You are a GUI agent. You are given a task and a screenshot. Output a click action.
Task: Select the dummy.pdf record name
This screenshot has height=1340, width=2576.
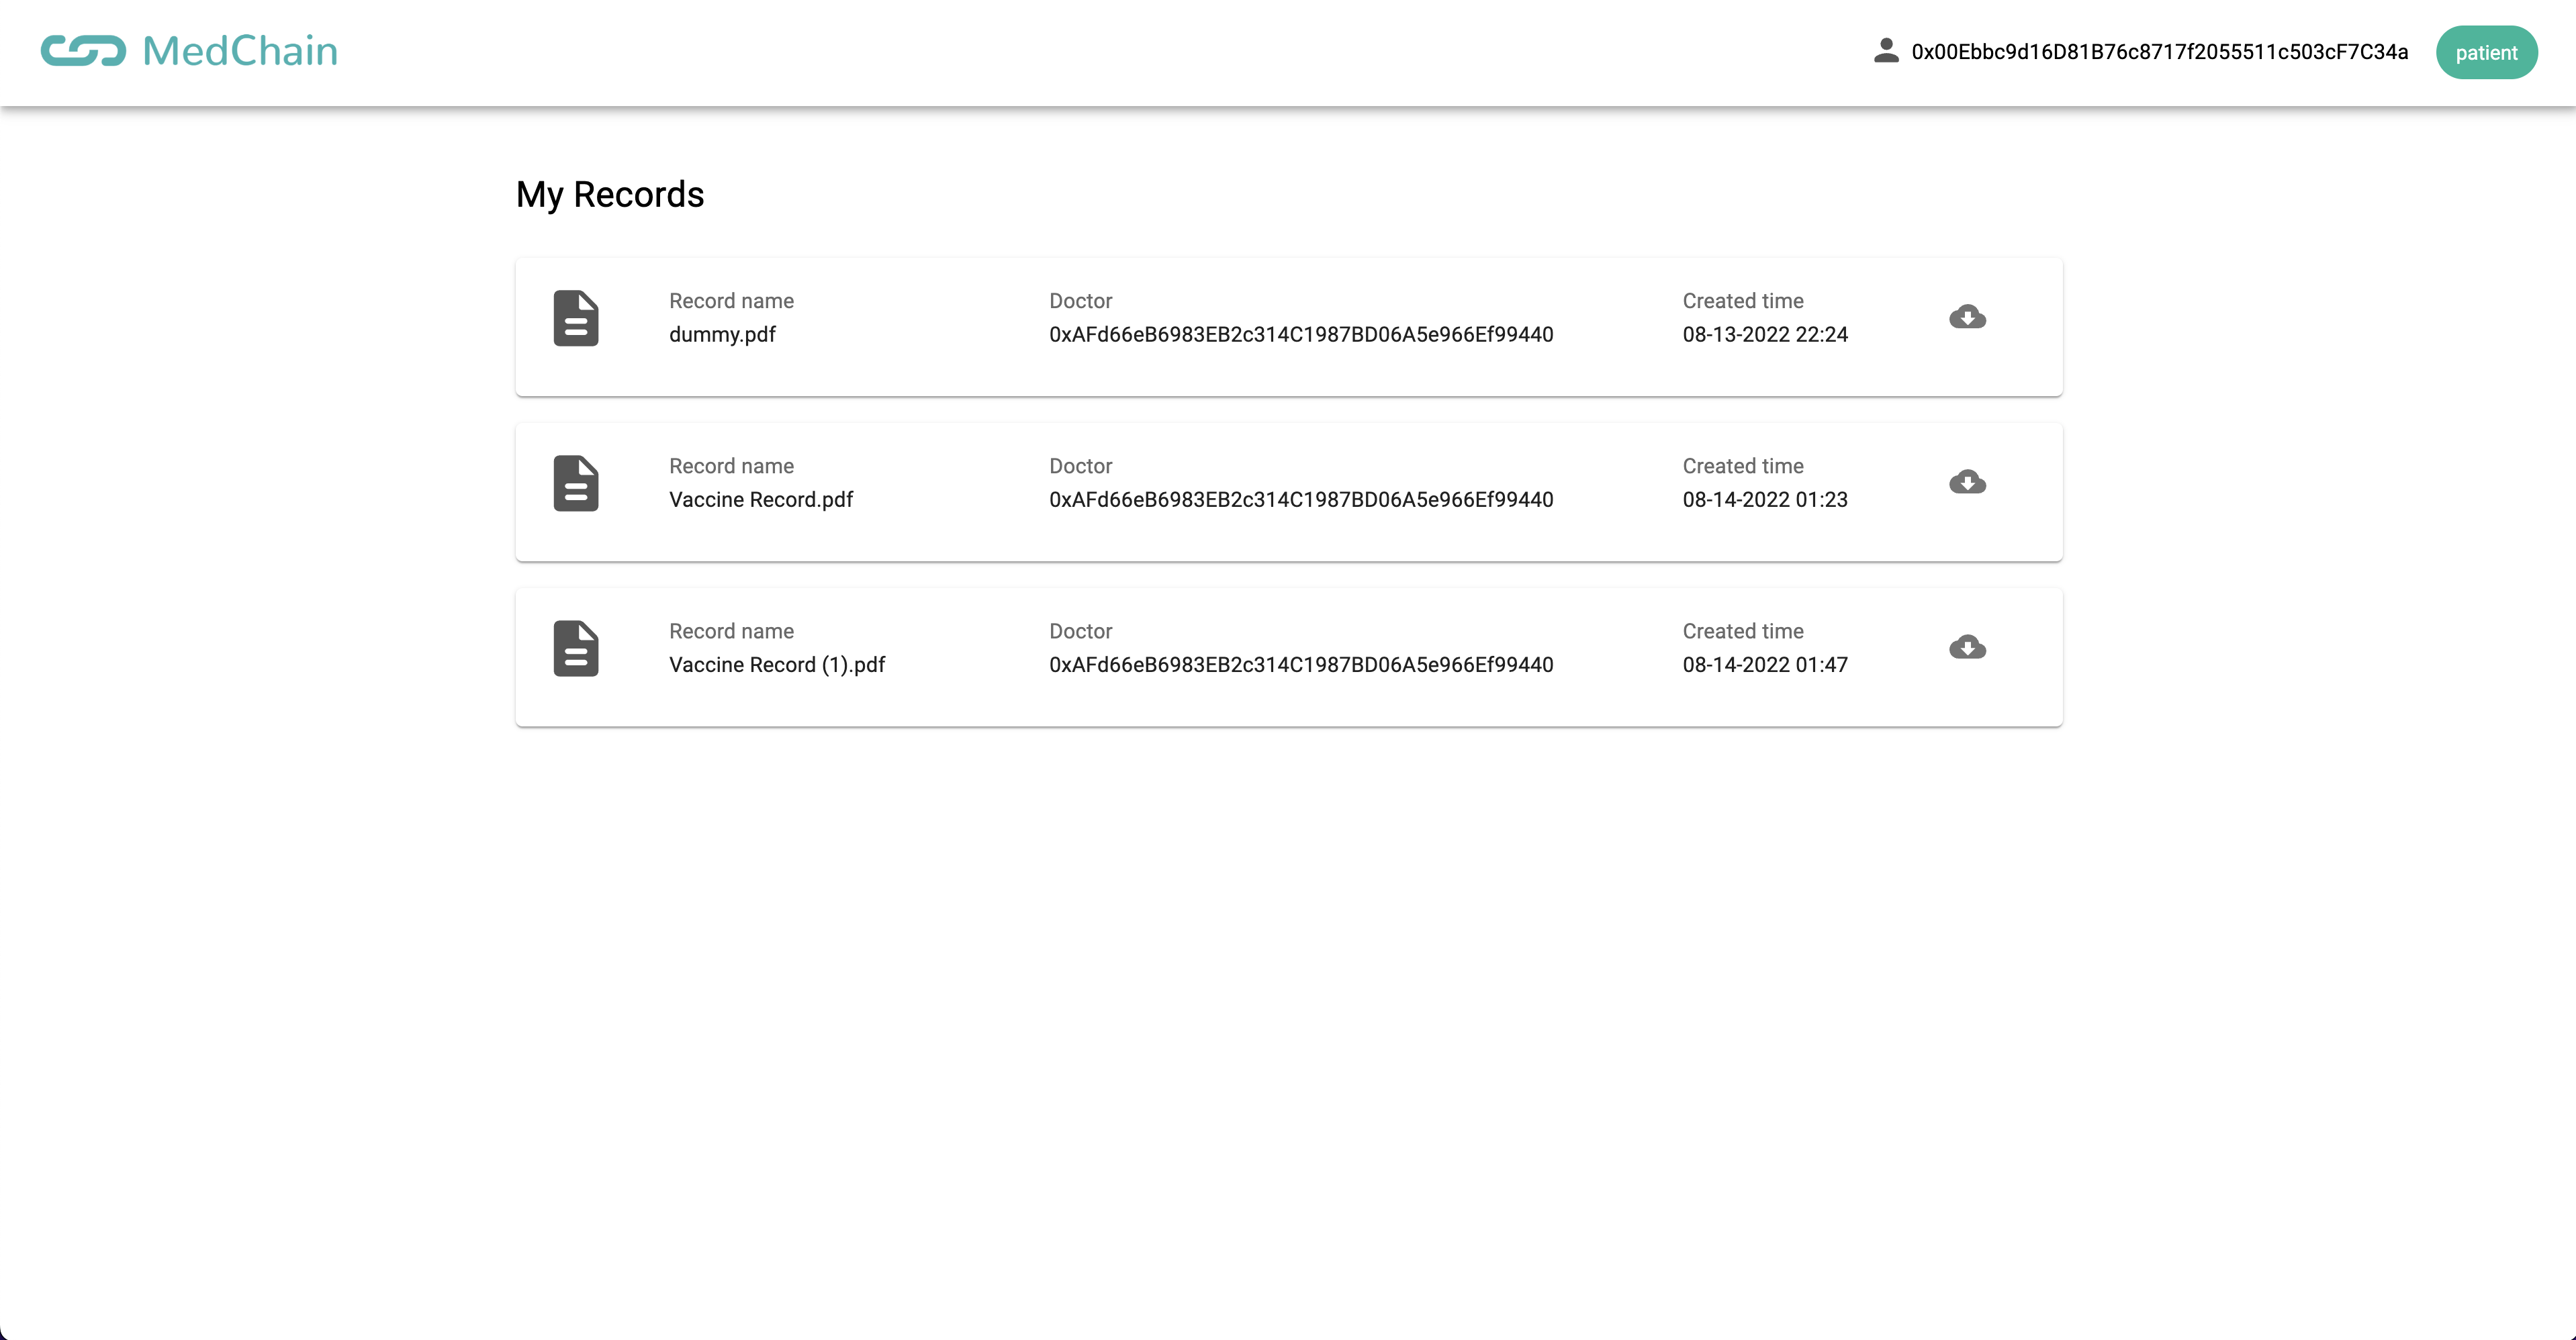(x=722, y=334)
